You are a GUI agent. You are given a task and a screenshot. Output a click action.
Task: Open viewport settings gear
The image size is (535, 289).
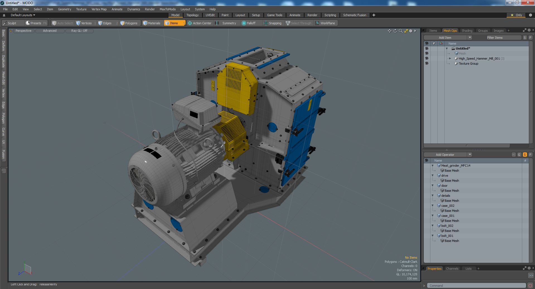(411, 31)
